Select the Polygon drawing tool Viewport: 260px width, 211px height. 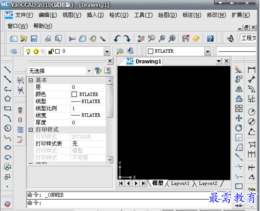(8, 99)
